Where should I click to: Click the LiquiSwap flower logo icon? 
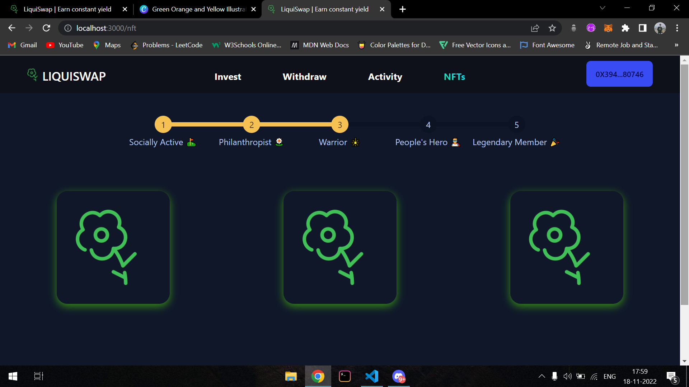tap(32, 75)
